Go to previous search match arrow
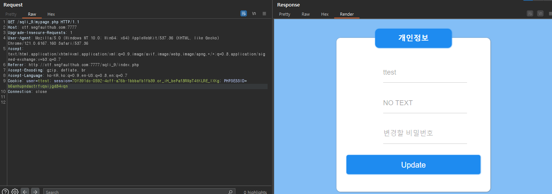This screenshot has height=194, width=552. (25, 192)
